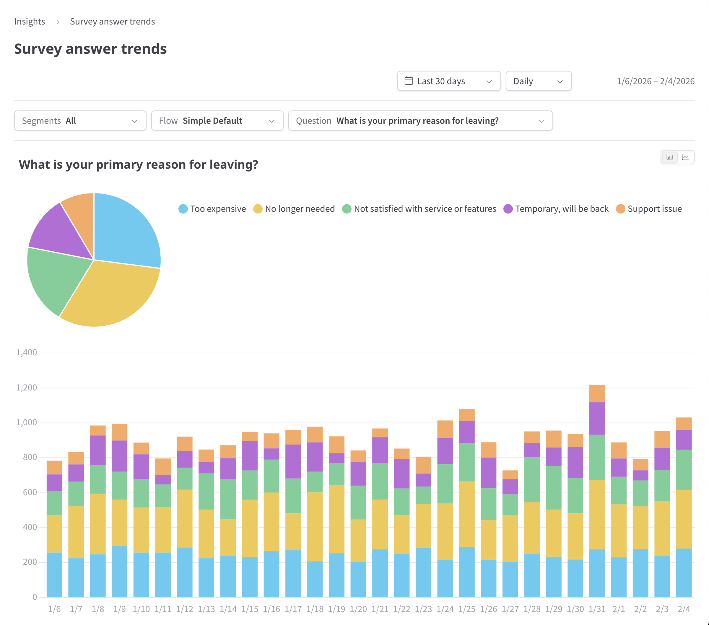709x625 pixels.
Task: Click the chart title about reason for leaving
Action: click(x=138, y=165)
